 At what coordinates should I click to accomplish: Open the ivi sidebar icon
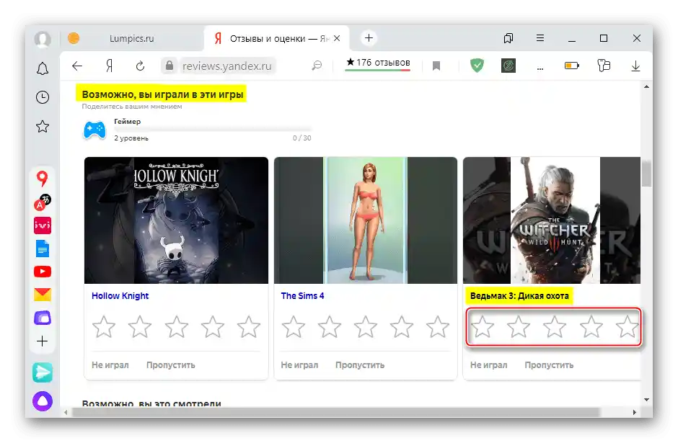[43, 225]
